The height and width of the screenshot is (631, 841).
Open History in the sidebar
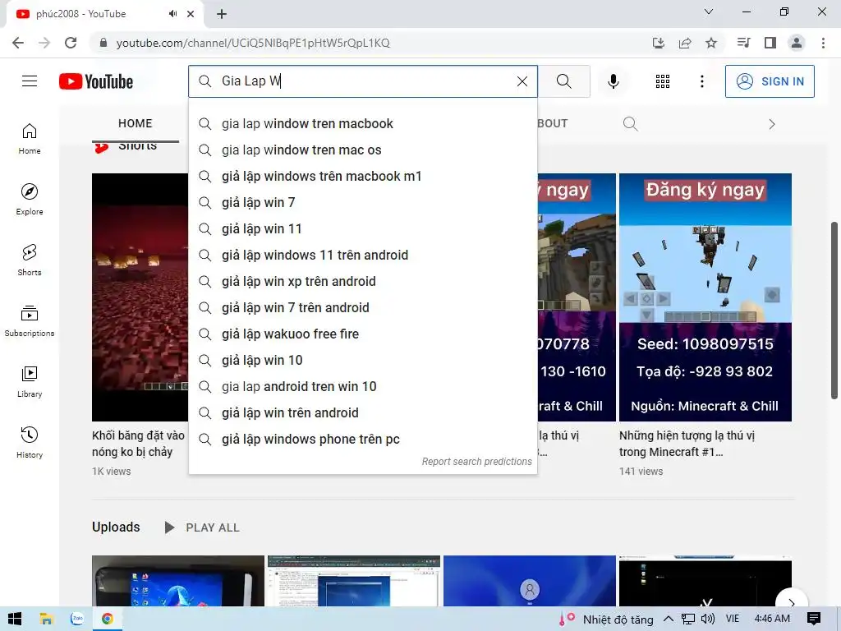click(30, 442)
